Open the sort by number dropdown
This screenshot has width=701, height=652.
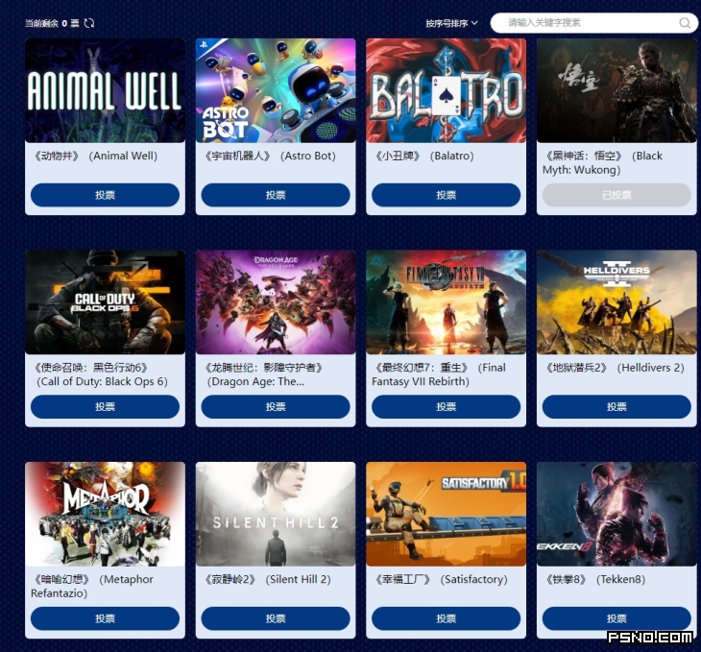point(451,23)
